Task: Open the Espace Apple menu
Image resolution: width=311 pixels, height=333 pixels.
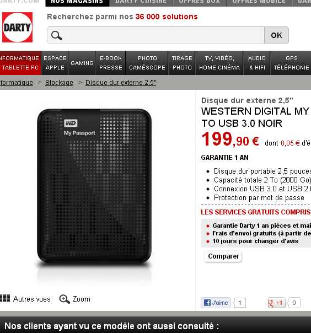Action: tap(55, 63)
